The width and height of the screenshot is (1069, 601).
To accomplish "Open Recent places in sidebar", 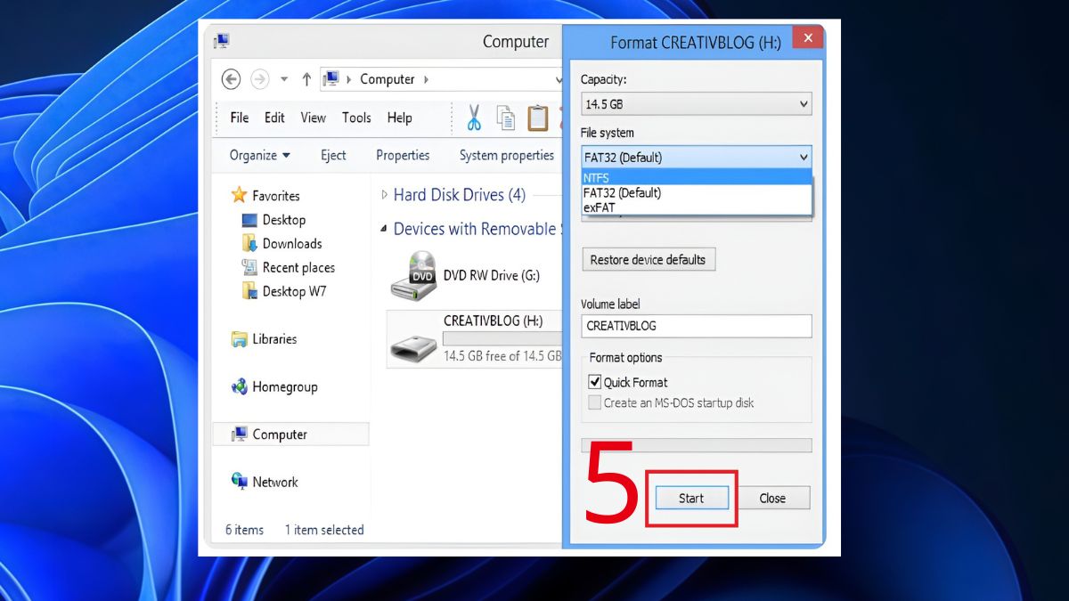I will (x=298, y=267).
